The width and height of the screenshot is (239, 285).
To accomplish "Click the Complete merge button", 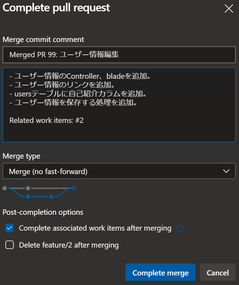I will point(161,272).
